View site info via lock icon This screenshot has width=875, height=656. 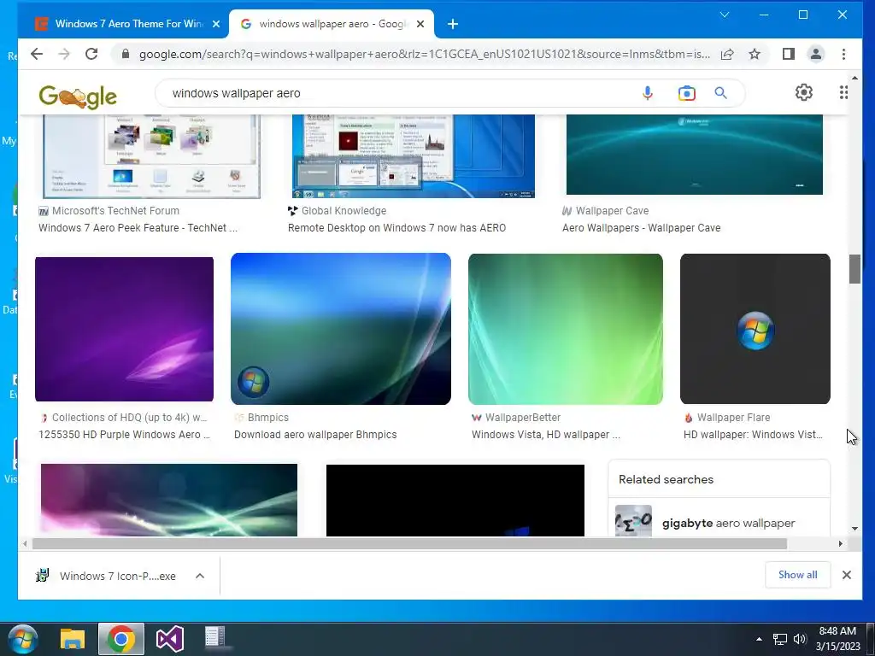point(126,54)
